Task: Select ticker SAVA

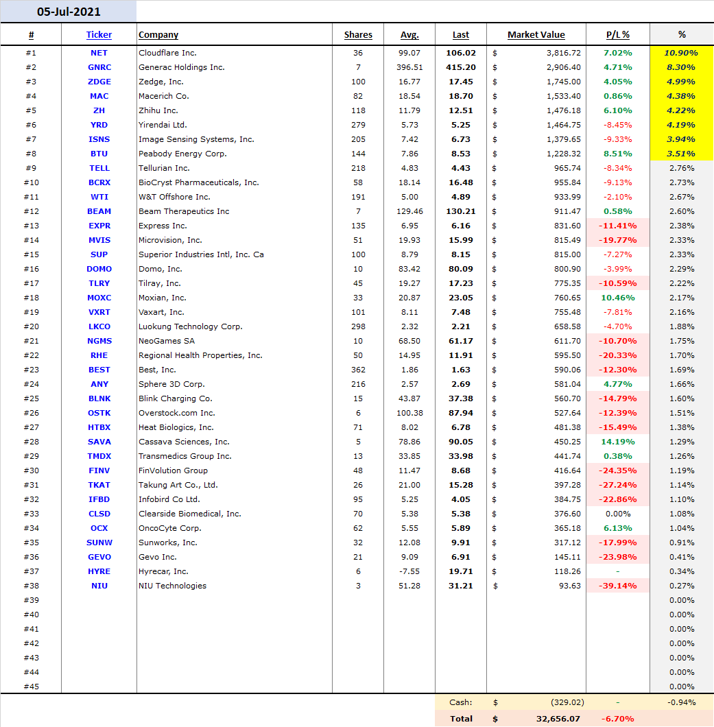Action: (x=99, y=442)
